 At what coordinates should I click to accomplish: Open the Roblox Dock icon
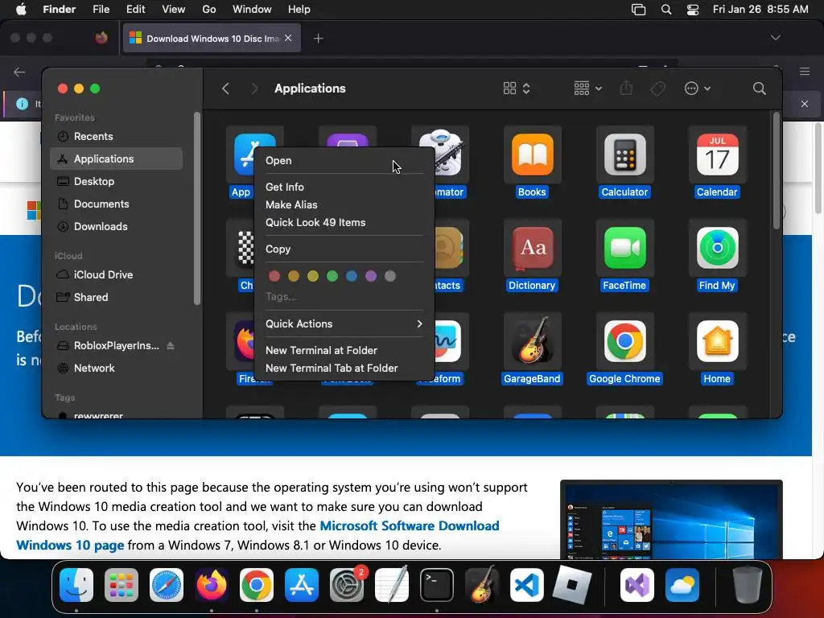572,584
